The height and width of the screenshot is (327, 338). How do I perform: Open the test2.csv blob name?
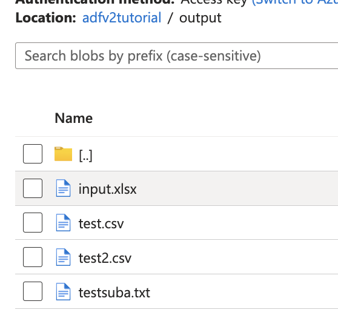point(105,258)
